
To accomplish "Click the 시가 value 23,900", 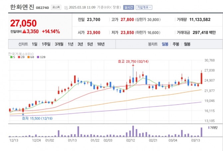I will (x=94, y=32).
